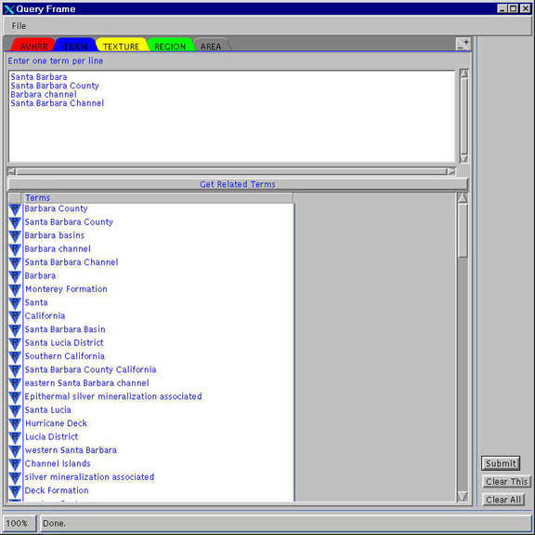Click the terms list scrollbar down arrow

click(x=463, y=496)
